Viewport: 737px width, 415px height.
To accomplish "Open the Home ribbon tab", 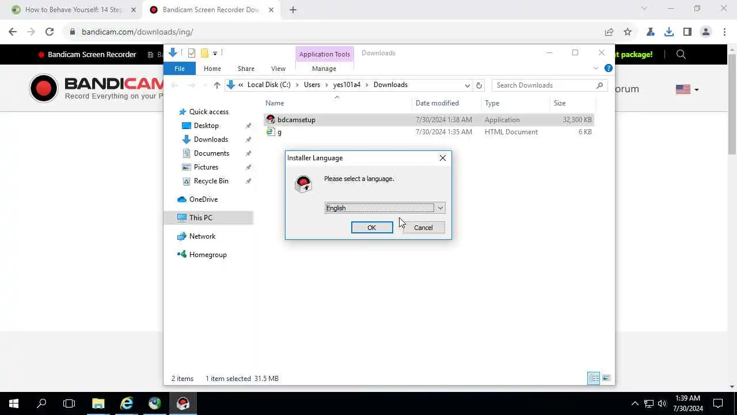I will point(212,69).
